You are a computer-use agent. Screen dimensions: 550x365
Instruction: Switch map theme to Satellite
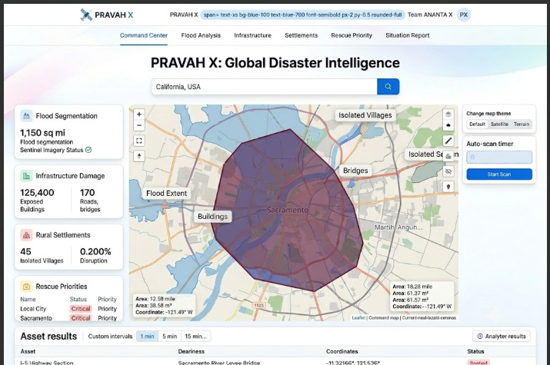coord(499,124)
